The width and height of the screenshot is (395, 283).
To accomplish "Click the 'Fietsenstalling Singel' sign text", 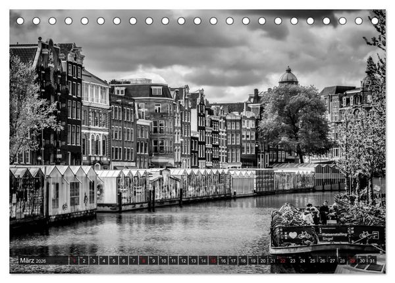I will point(334,236).
